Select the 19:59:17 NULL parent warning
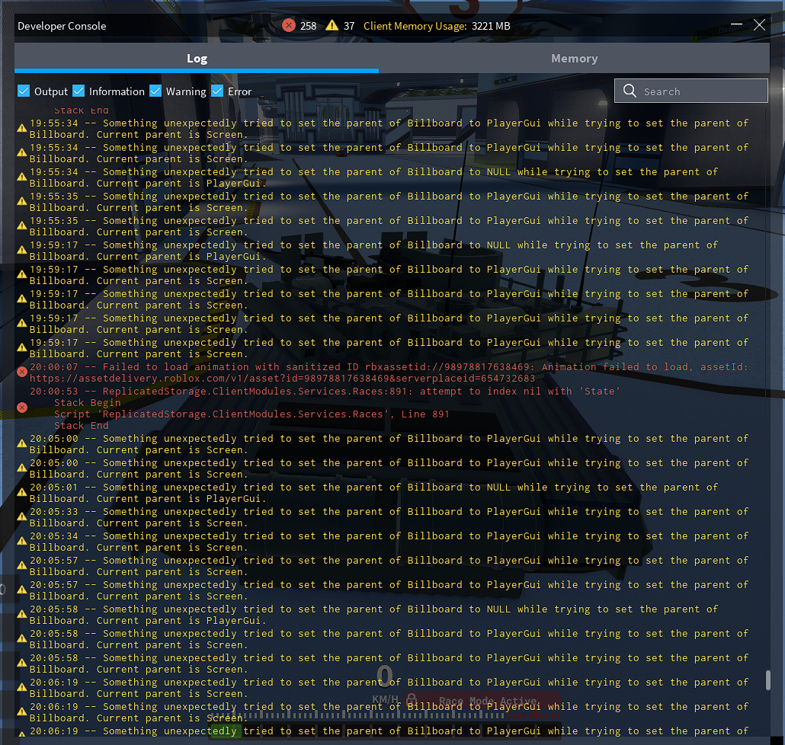 click(373, 251)
